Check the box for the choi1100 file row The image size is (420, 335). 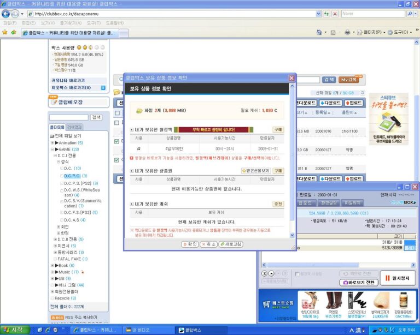coord(116,123)
